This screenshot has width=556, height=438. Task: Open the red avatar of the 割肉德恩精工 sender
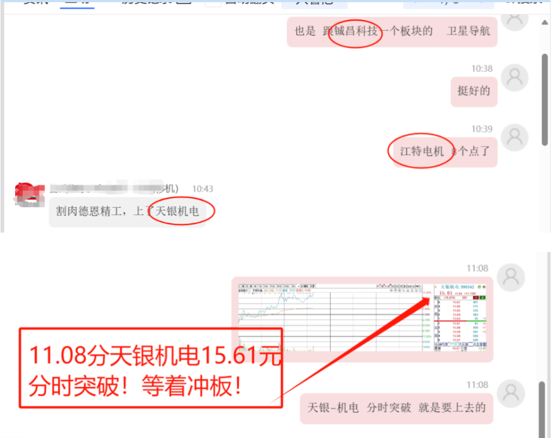click(x=30, y=195)
